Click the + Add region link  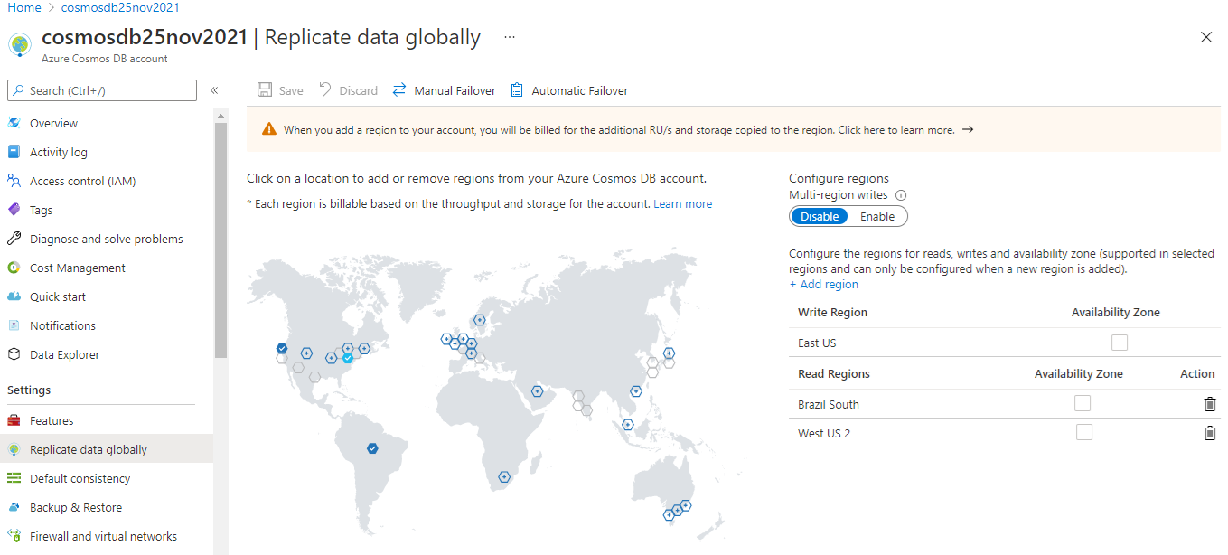[x=823, y=284]
